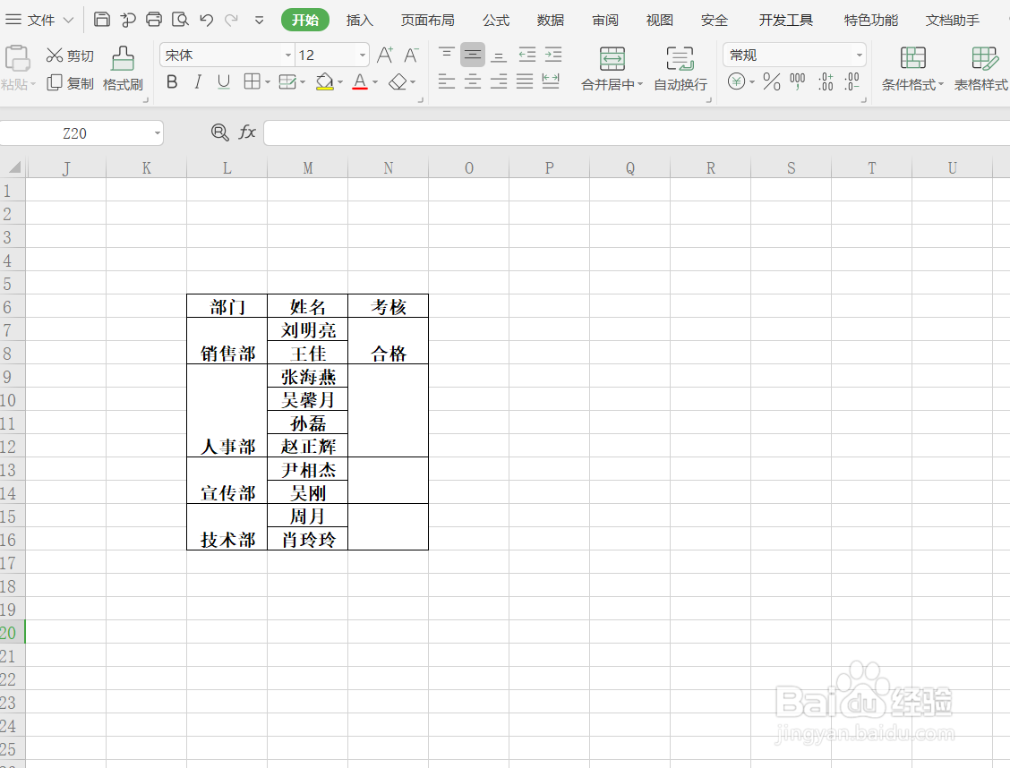The width and height of the screenshot is (1010, 768).
Task: Select the cell 张海燕
Action: tap(308, 376)
